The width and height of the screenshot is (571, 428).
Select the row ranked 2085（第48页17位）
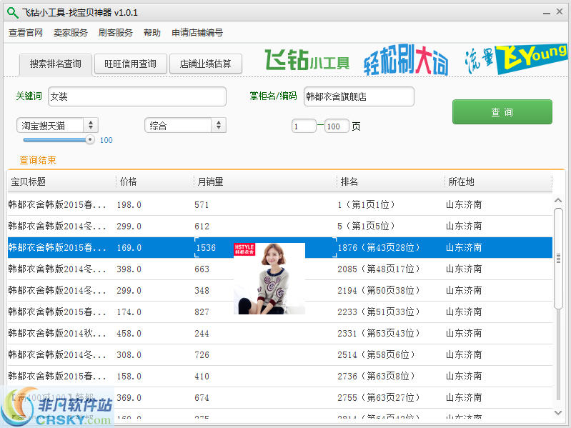pyautogui.click(x=279, y=269)
